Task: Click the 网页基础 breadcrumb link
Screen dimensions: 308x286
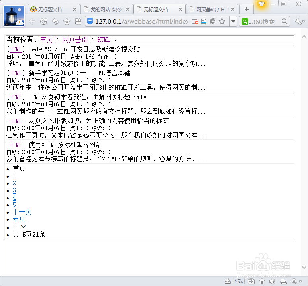Action: tap(75, 39)
